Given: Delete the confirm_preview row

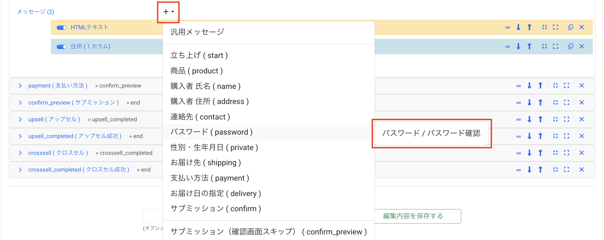Looking at the screenshot, I should 582,102.
